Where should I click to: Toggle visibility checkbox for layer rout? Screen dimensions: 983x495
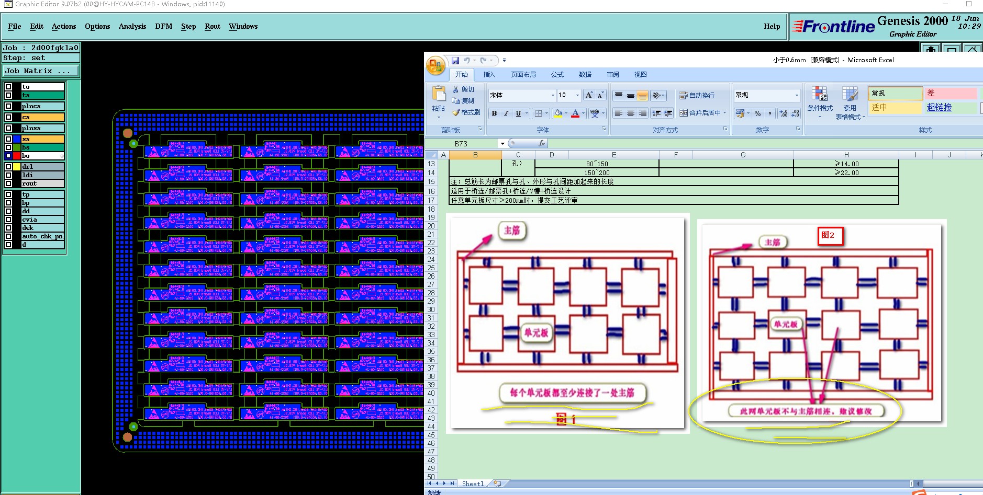pos(8,183)
